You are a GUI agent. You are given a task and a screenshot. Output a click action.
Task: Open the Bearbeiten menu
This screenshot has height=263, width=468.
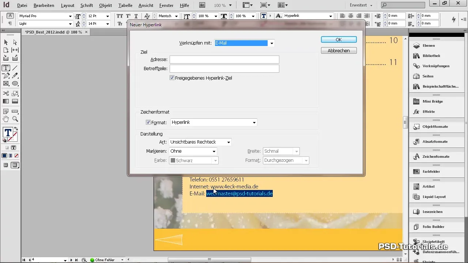44,5
